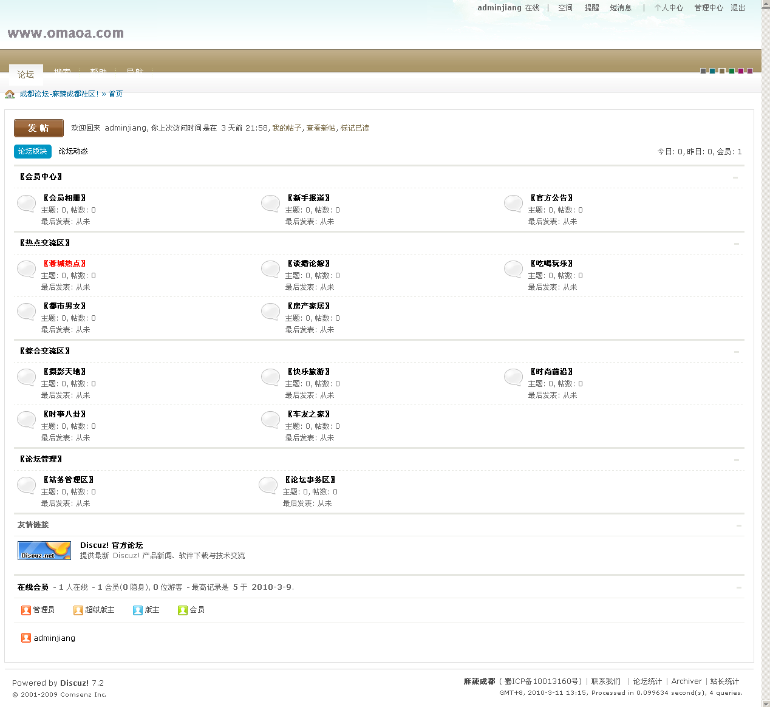Click 退出 to log out

[x=738, y=8]
